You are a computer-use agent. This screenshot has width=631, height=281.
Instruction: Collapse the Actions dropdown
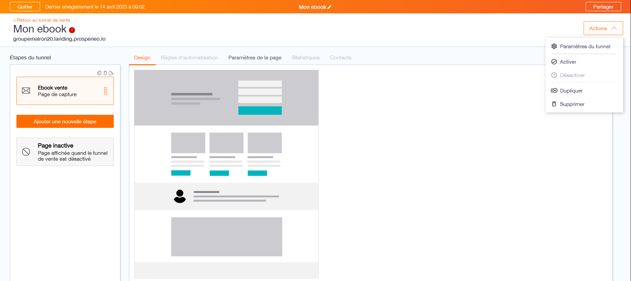point(603,28)
